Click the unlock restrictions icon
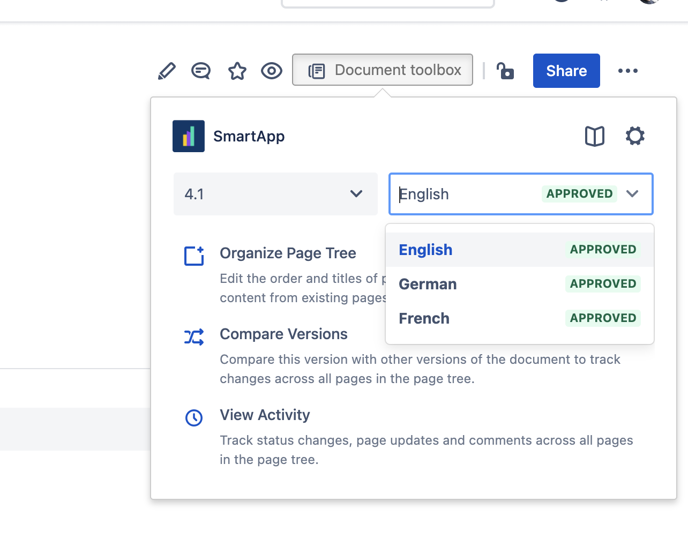688x539 pixels. (x=505, y=71)
